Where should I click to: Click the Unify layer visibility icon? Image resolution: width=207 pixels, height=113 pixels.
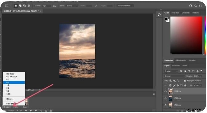pyautogui.click(x=174, y=80)
